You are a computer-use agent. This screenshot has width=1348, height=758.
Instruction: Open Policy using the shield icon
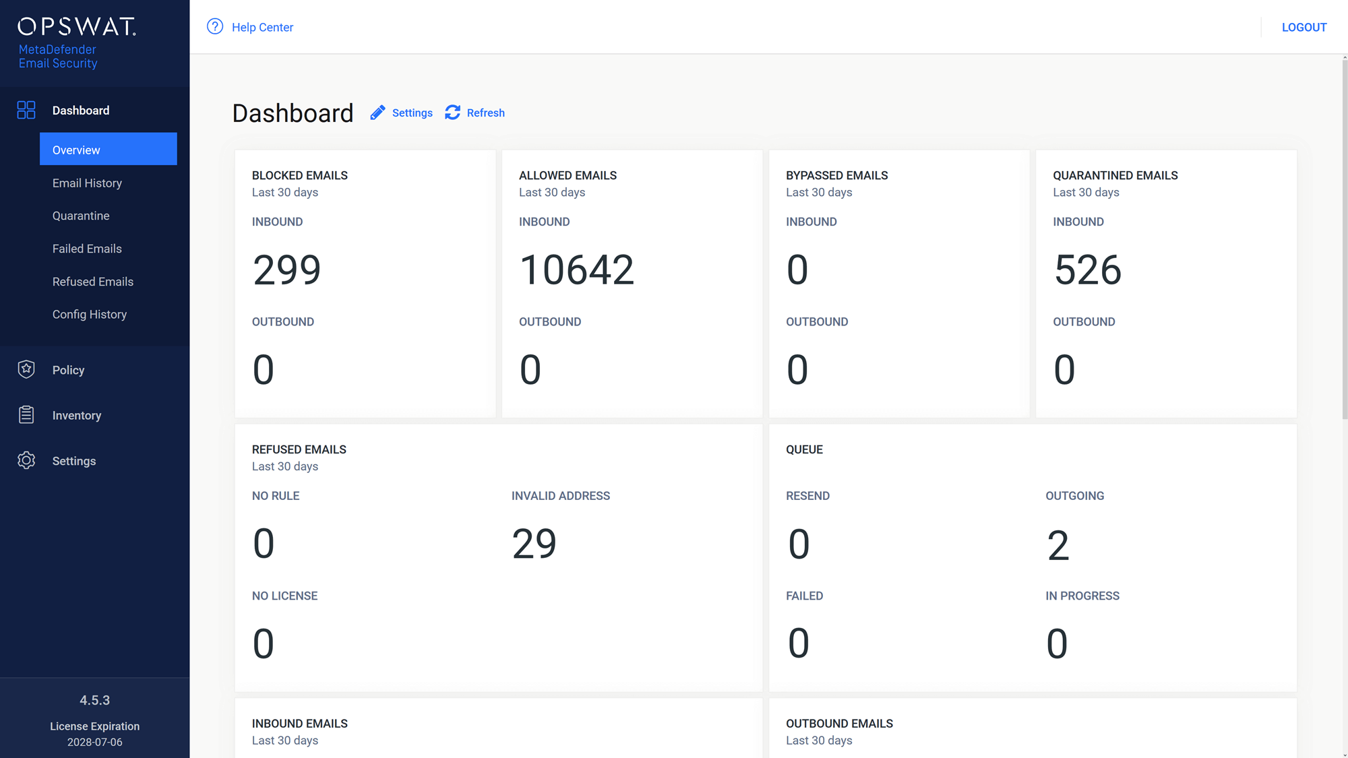[x=26, y=369]
